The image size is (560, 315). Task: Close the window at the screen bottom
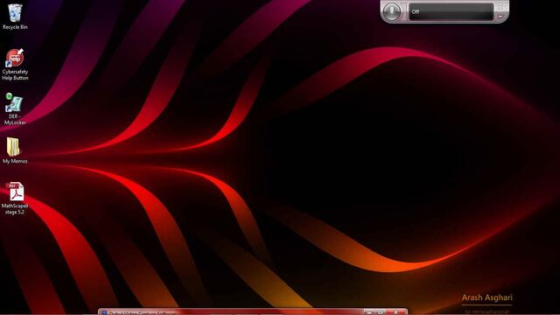tap(395, 312)
